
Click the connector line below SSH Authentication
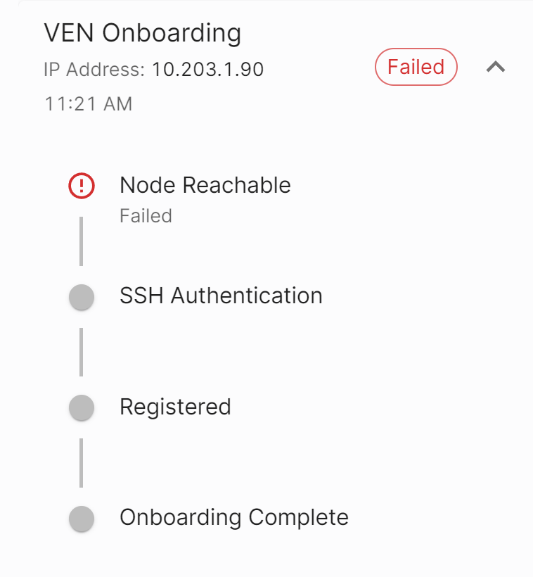82,352
